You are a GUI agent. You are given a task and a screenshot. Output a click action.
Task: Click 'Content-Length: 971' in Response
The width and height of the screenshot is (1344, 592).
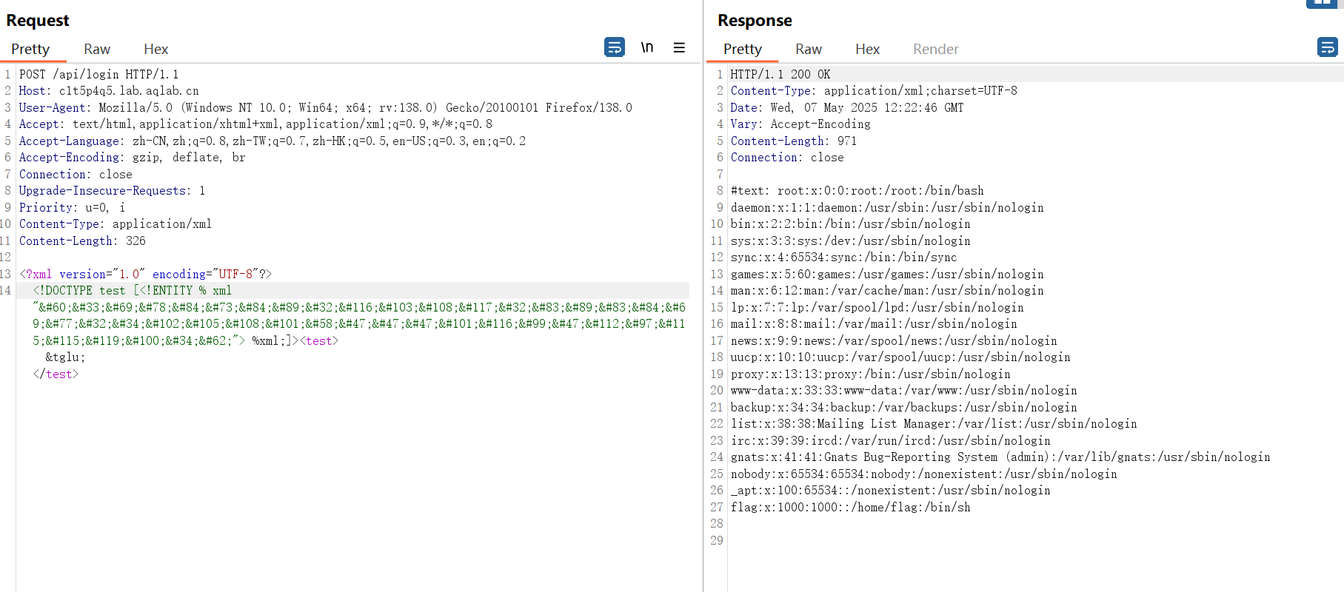pos(794,141)
